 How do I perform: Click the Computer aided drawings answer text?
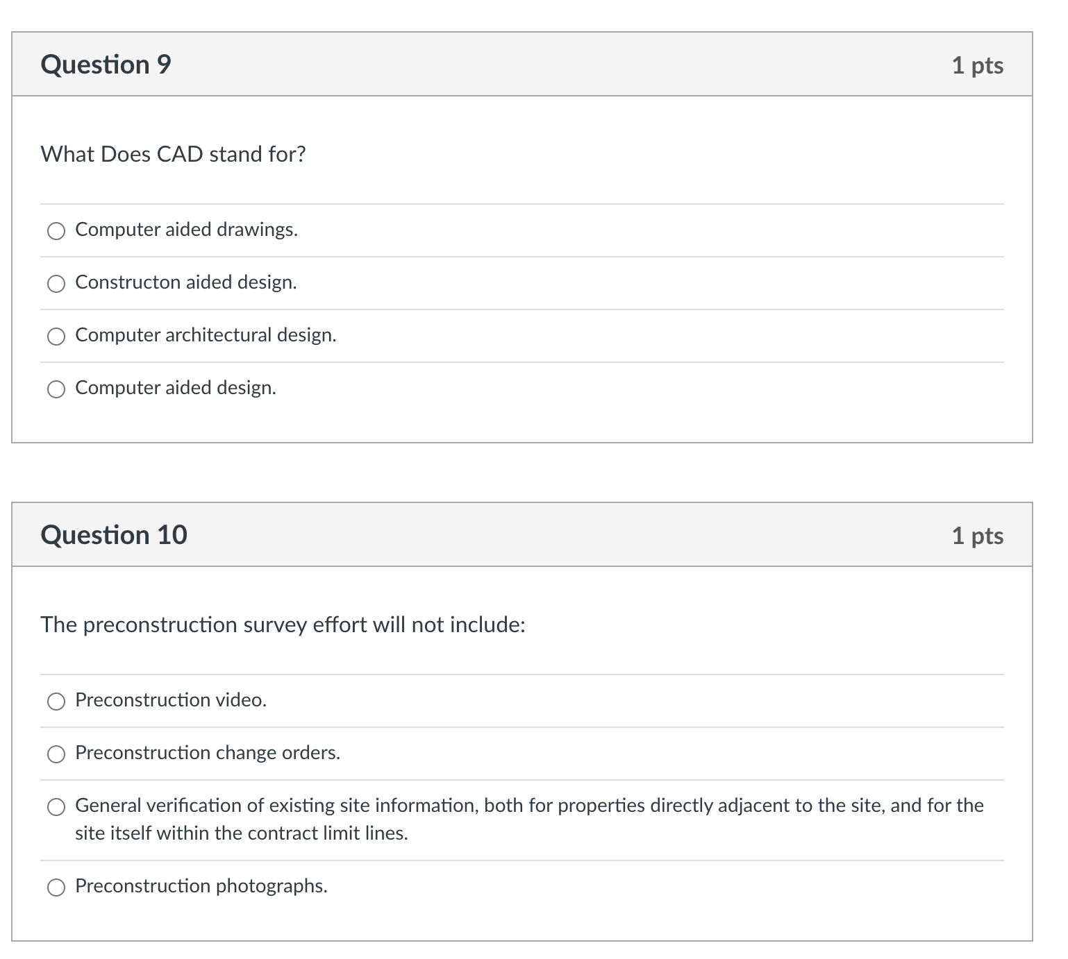(186, 230)
